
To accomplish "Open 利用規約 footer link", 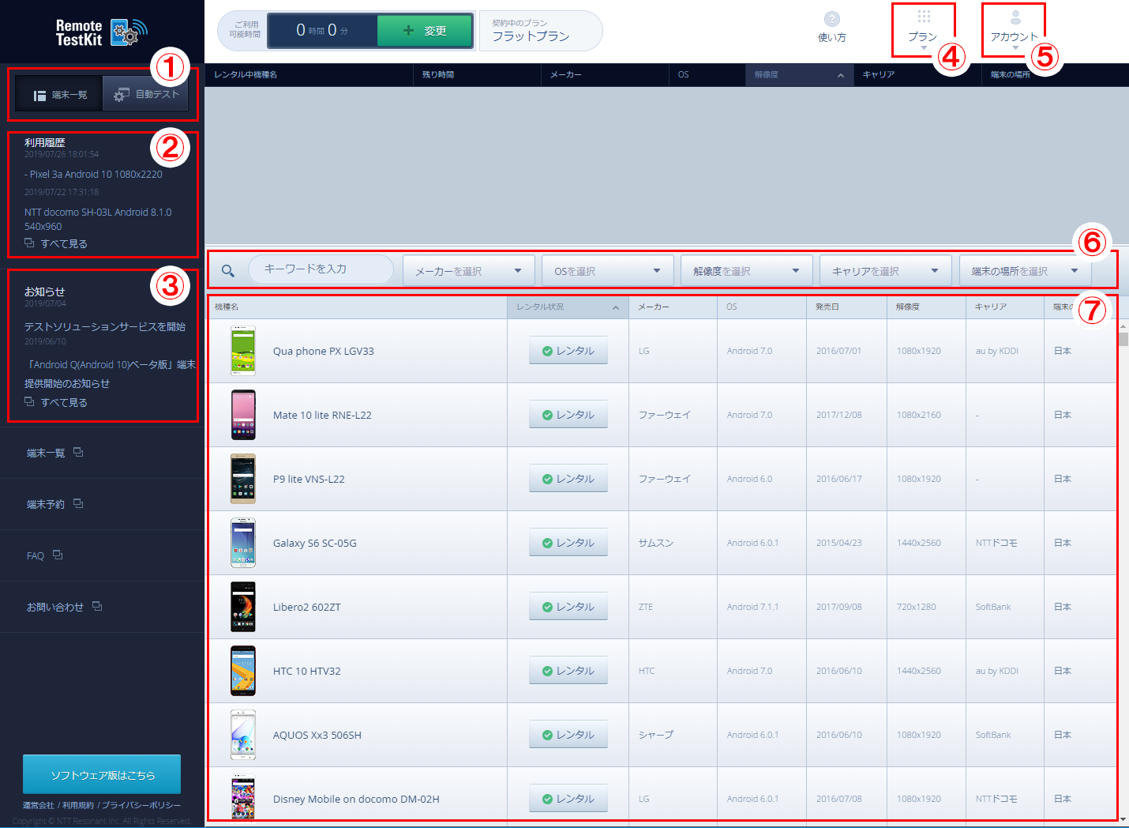I will click(x=78, y=805).
